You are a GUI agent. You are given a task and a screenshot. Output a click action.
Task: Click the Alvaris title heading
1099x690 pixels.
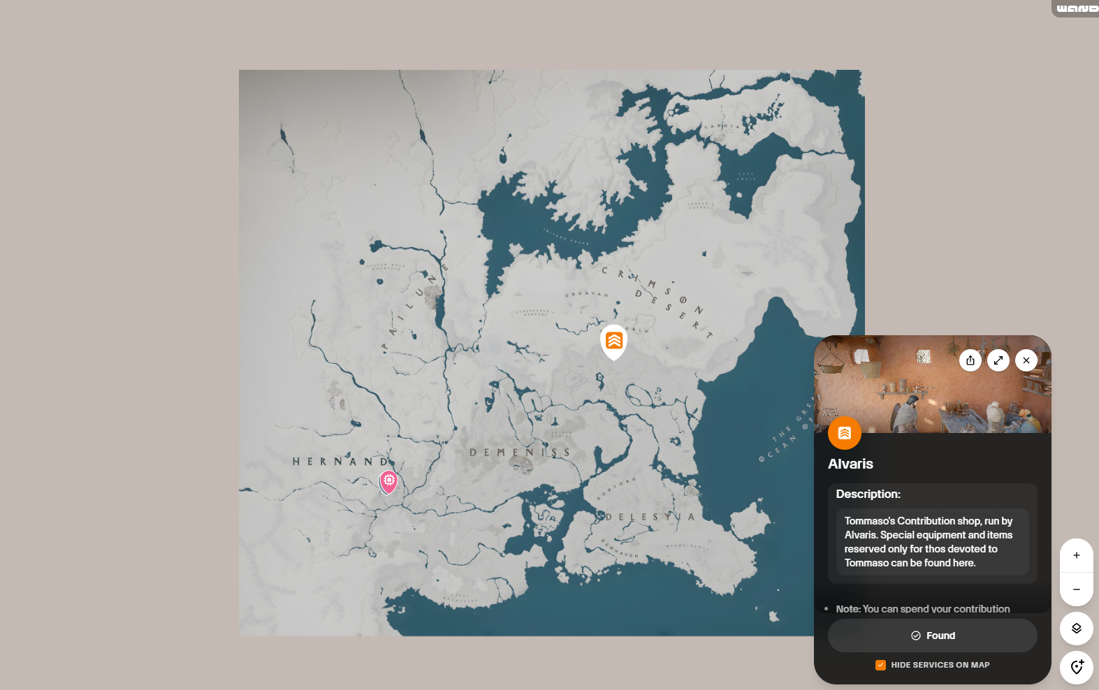(x=850, y=464)
